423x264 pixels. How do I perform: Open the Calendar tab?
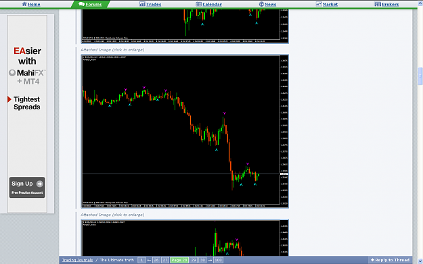[x=209, y=4]
